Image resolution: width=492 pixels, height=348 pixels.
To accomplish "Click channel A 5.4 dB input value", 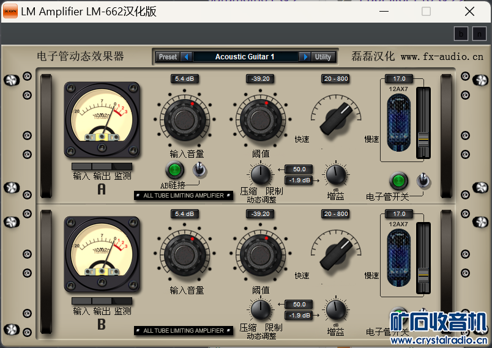I will [185, 79].
